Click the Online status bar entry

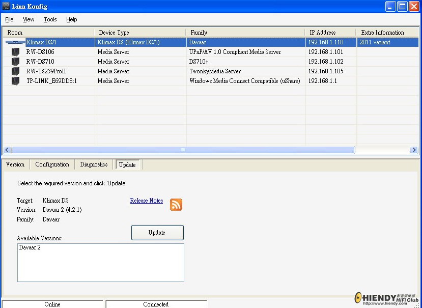(52, 304)
